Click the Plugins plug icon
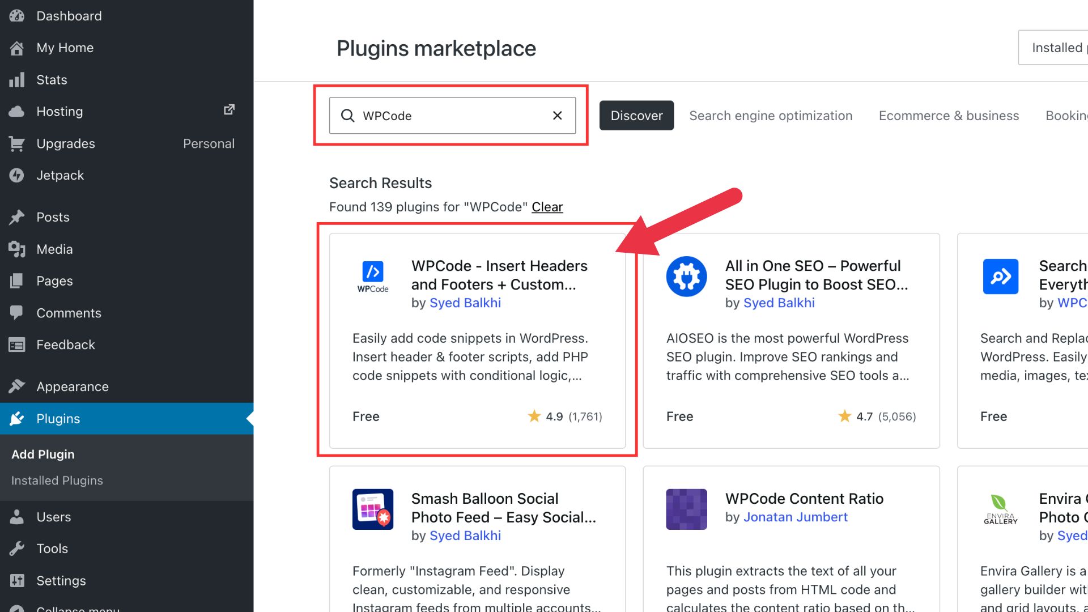Image resolution: width=1088 pixels, height=612 pixels. tap(17, 419)
